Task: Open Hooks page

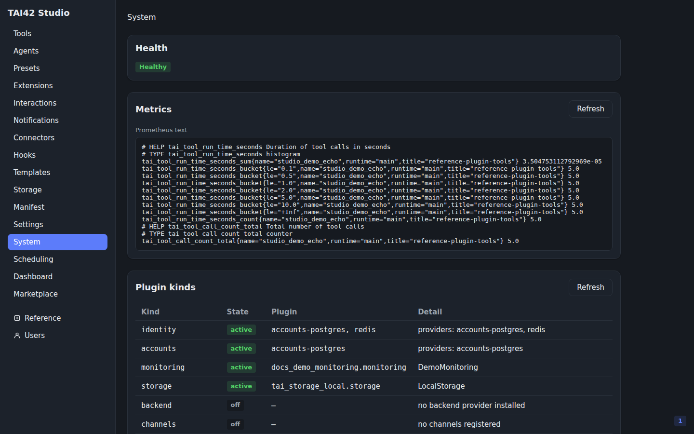Action: (57, 155)
